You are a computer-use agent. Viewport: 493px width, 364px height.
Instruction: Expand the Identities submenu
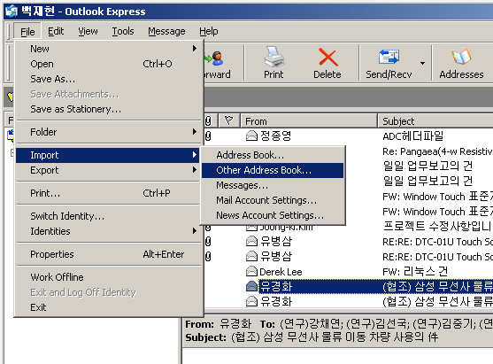[x=107, y=231]
